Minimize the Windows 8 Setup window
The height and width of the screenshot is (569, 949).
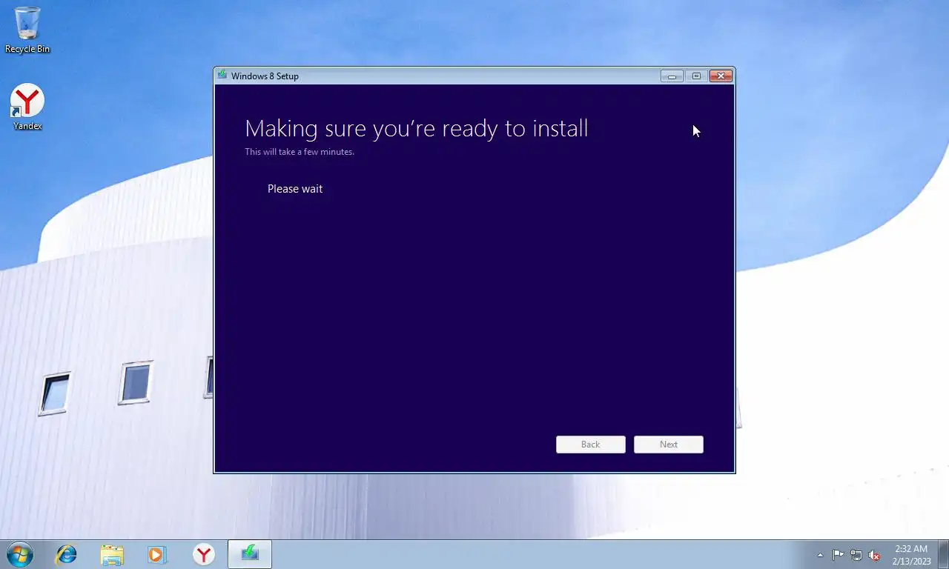(x=672, y=76)
